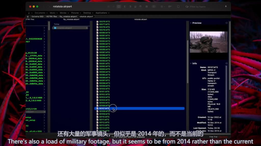Go forward with the right arrow button
261x146 pixels.
point(49,6)
